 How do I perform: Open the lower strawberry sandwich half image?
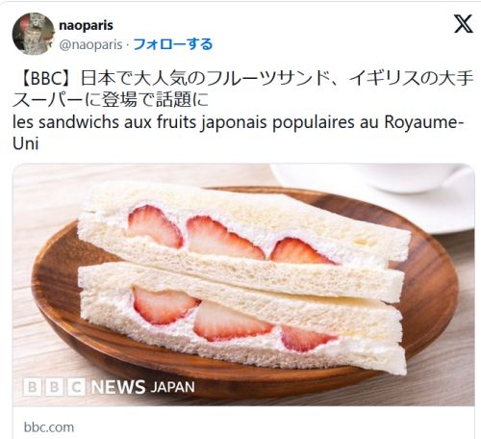point(242,318)
